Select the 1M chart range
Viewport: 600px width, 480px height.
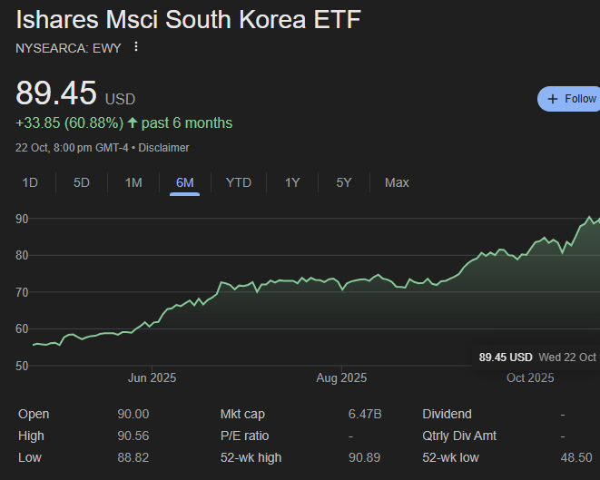point(133,182)
